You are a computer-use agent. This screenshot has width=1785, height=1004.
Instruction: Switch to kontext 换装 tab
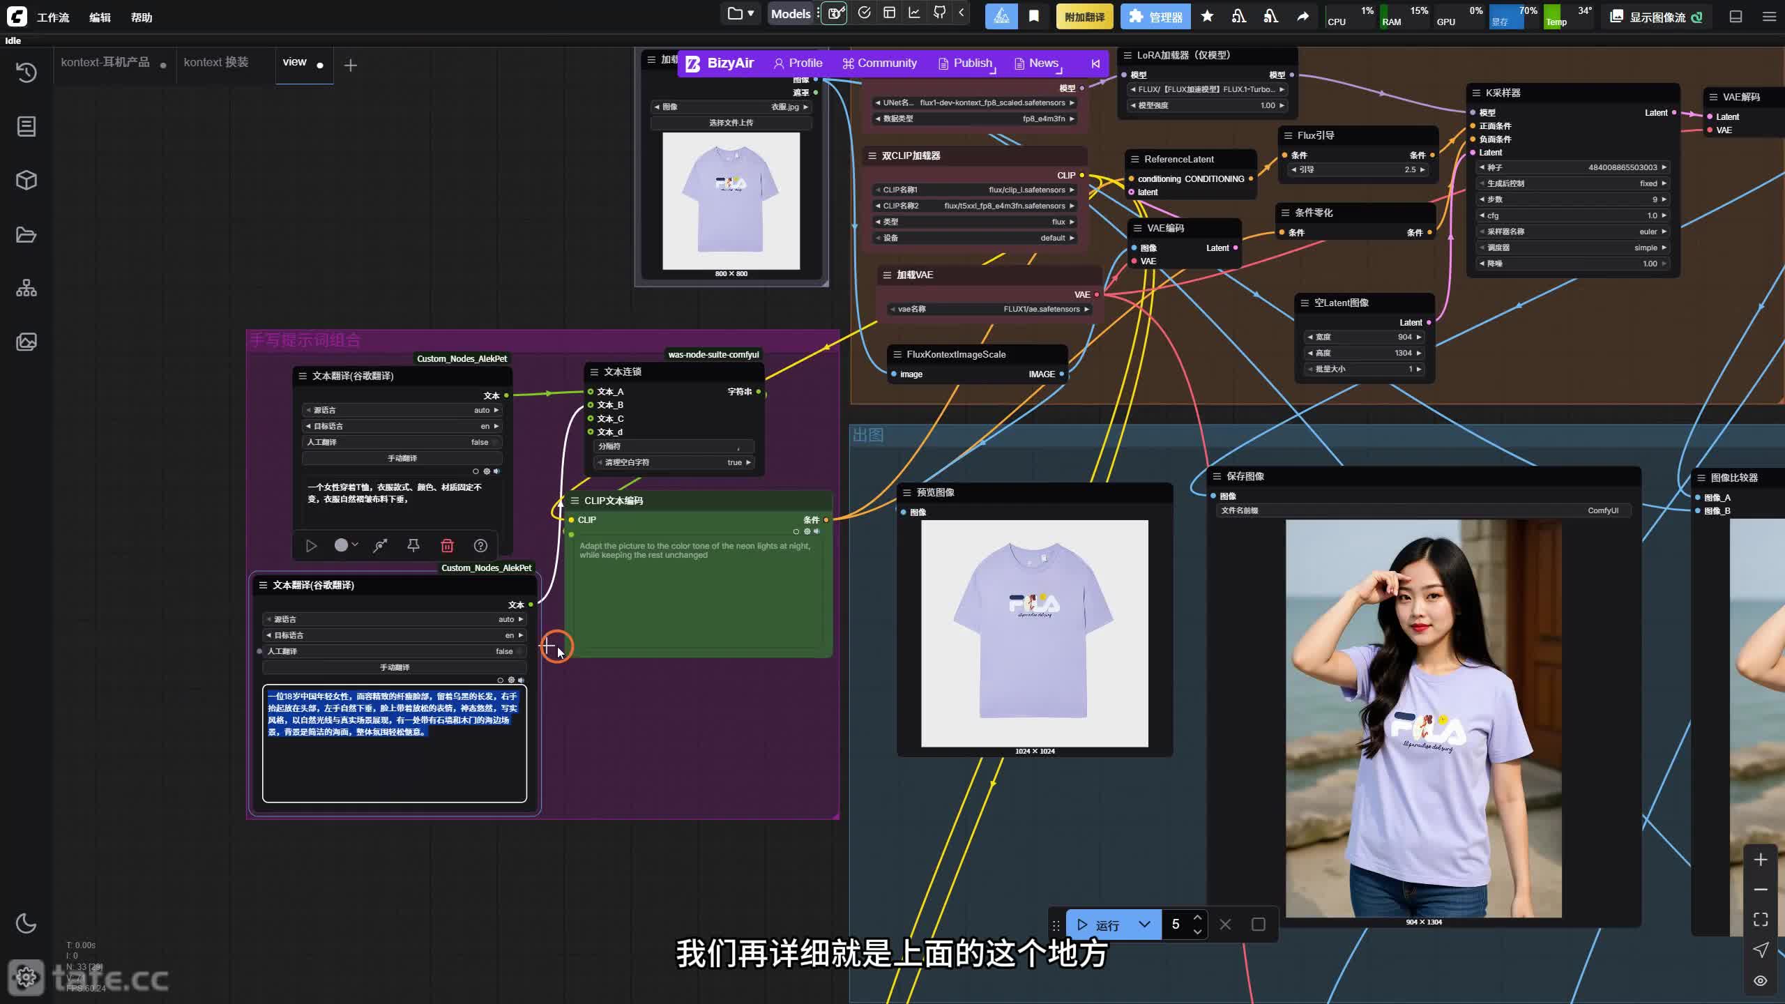(x=216, y=63)
